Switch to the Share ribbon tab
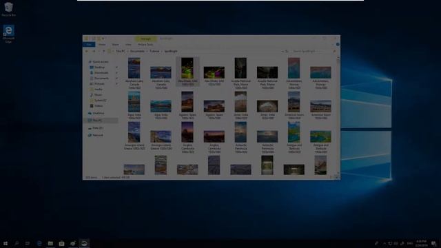441x248 pixels. point(115,44)
